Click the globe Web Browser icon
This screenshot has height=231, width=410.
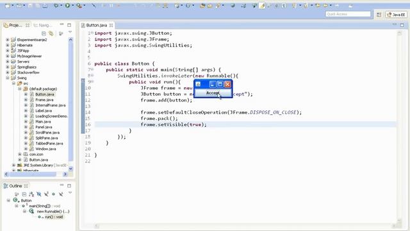click(233, 6)
